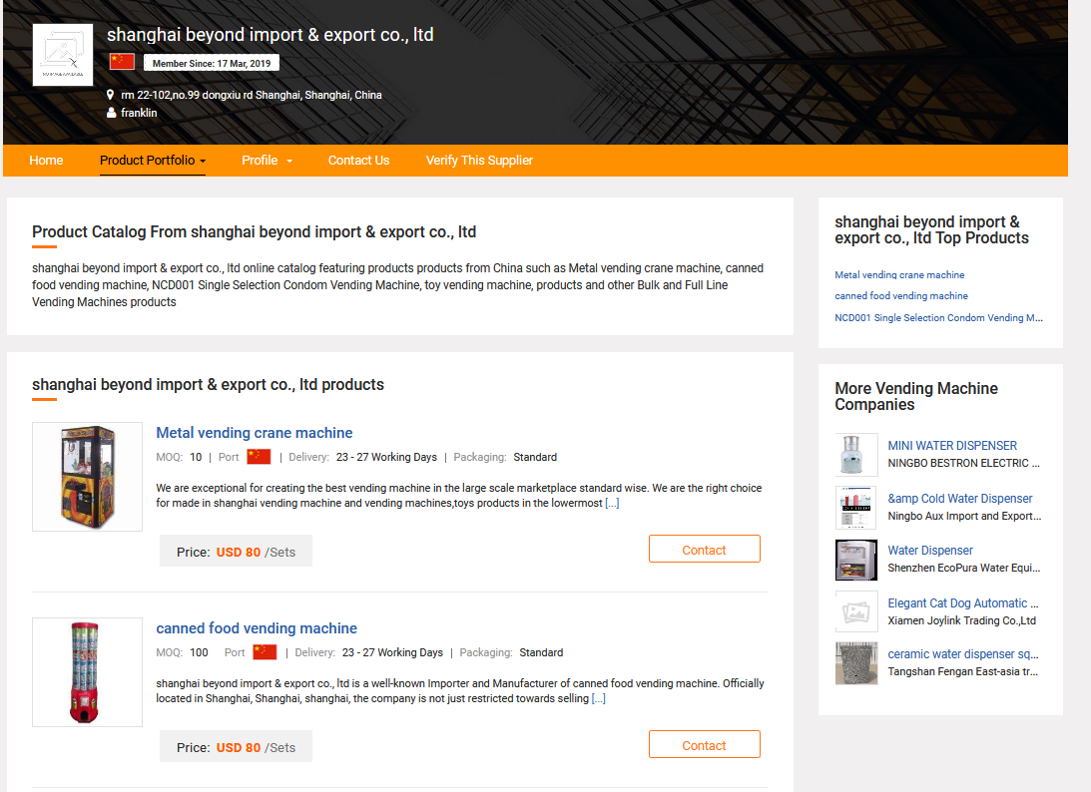Click the ceramic water dispenser thumbnail
1091x792 pixels.
coord(856,663)
